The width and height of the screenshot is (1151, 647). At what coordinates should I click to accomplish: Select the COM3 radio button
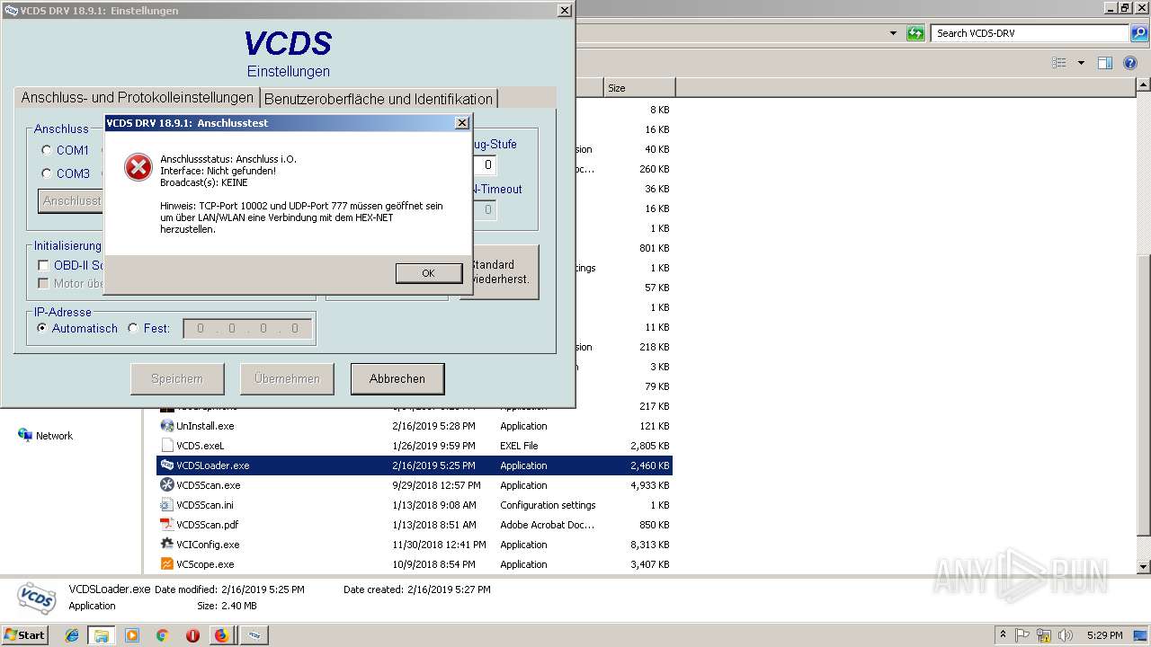point(47,173)
